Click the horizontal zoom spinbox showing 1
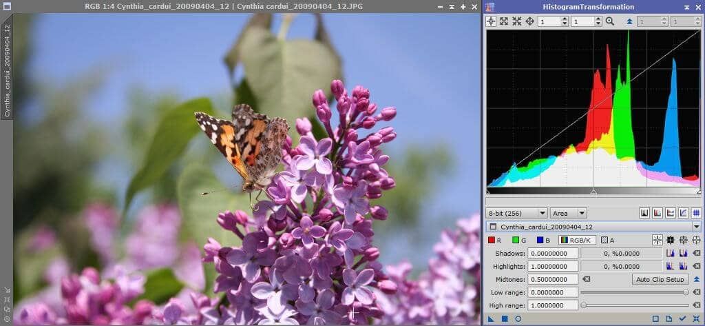 (x=553, y=21)
